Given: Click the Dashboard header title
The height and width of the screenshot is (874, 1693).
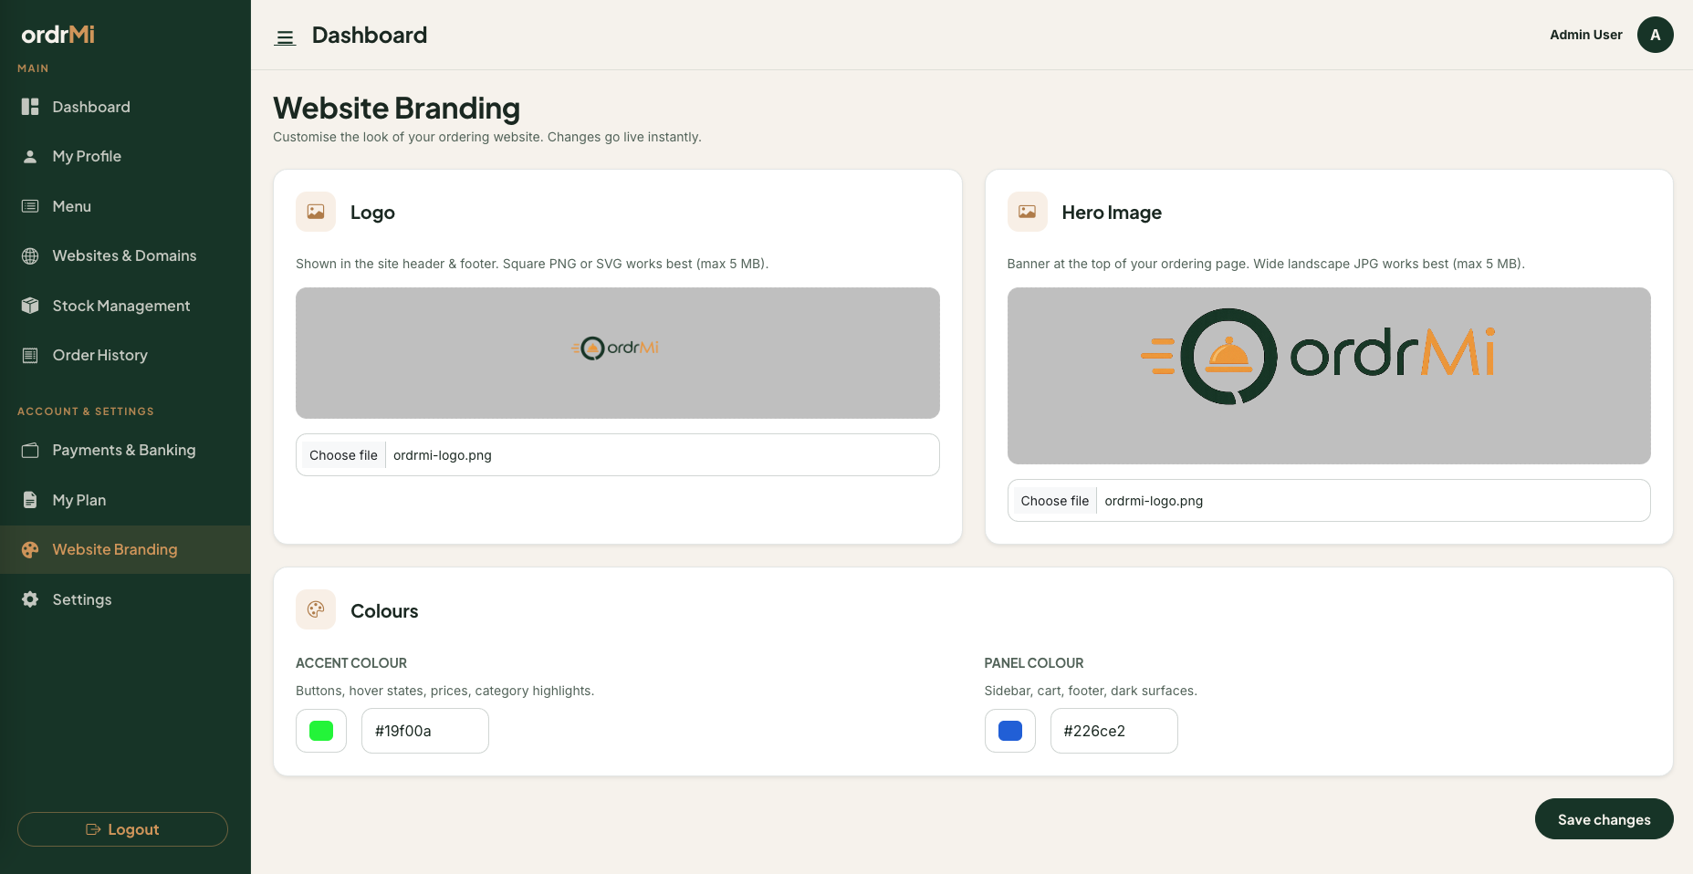Looking at the screenshot, I should pyautogui.click(x=370, y=35).
